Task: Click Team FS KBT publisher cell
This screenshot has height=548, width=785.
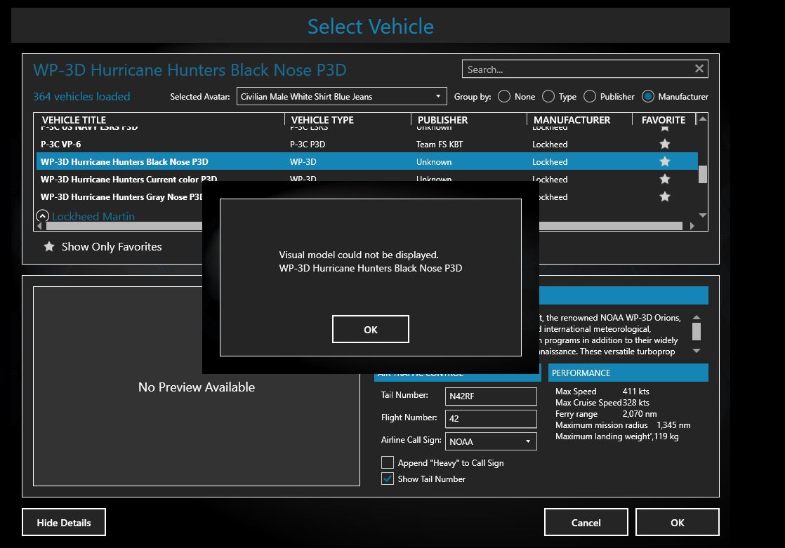Action: [x=440, y=144]
